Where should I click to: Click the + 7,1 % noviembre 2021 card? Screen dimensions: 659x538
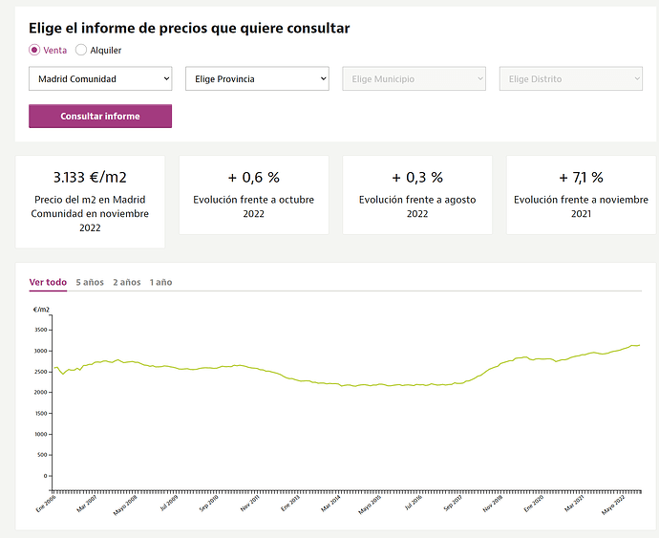[581, 194]
